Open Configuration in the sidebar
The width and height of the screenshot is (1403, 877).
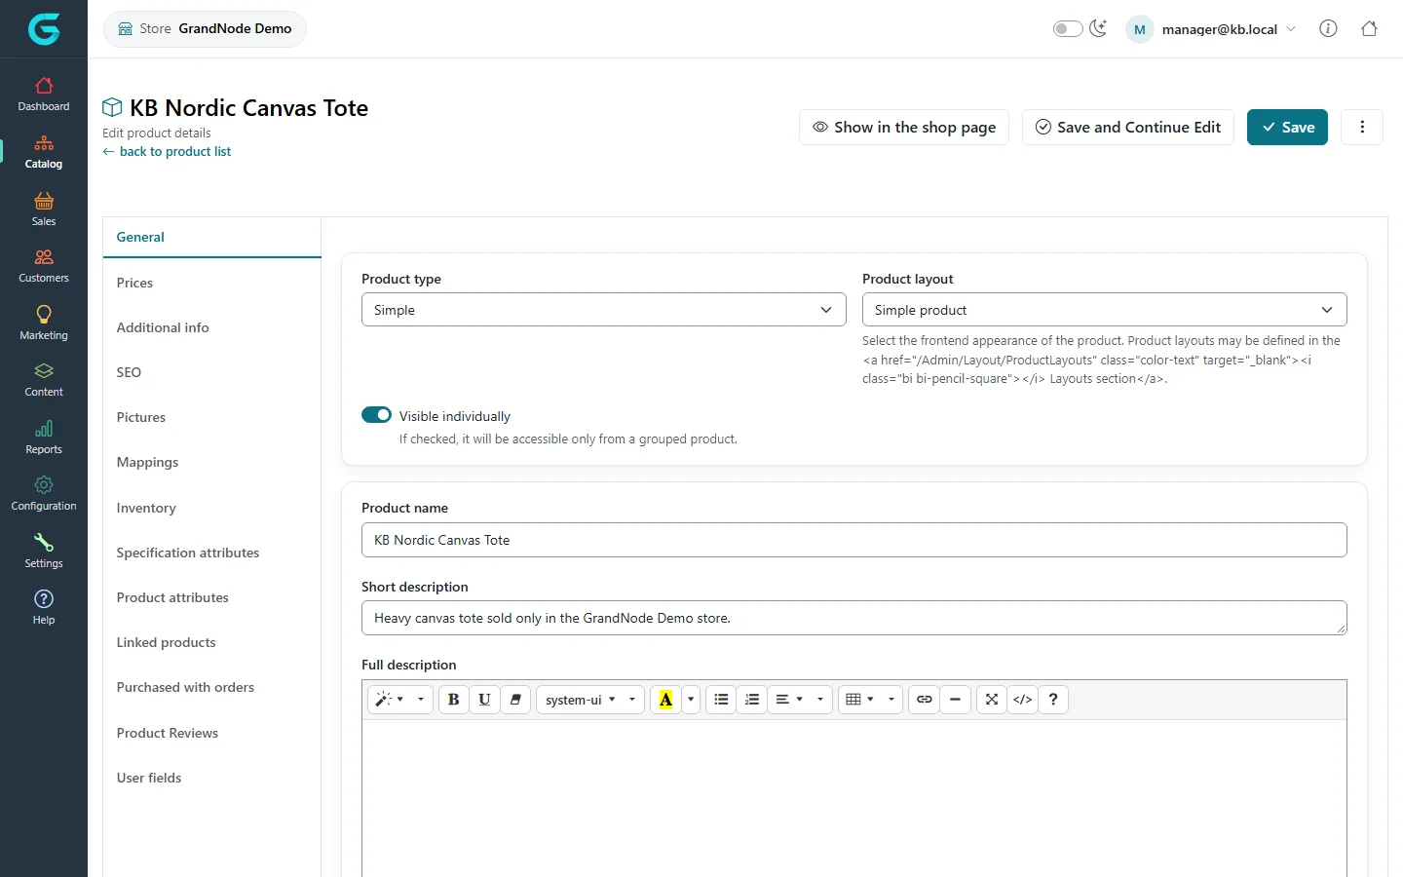[x=44, y=494]
